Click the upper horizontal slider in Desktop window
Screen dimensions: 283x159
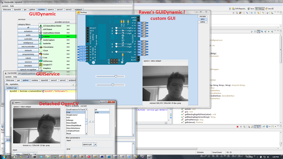click(x=110, y=76)
